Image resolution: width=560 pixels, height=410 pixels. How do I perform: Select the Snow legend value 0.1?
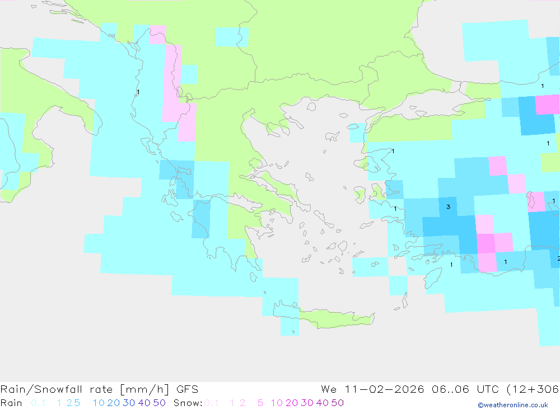(212, 403)
